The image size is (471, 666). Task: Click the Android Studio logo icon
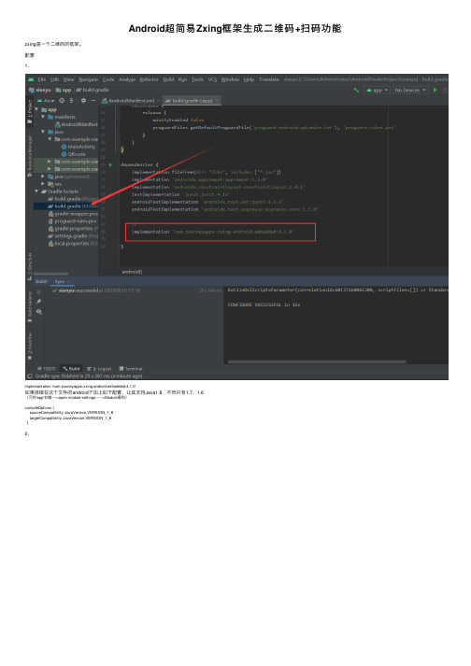pos(31,79)
